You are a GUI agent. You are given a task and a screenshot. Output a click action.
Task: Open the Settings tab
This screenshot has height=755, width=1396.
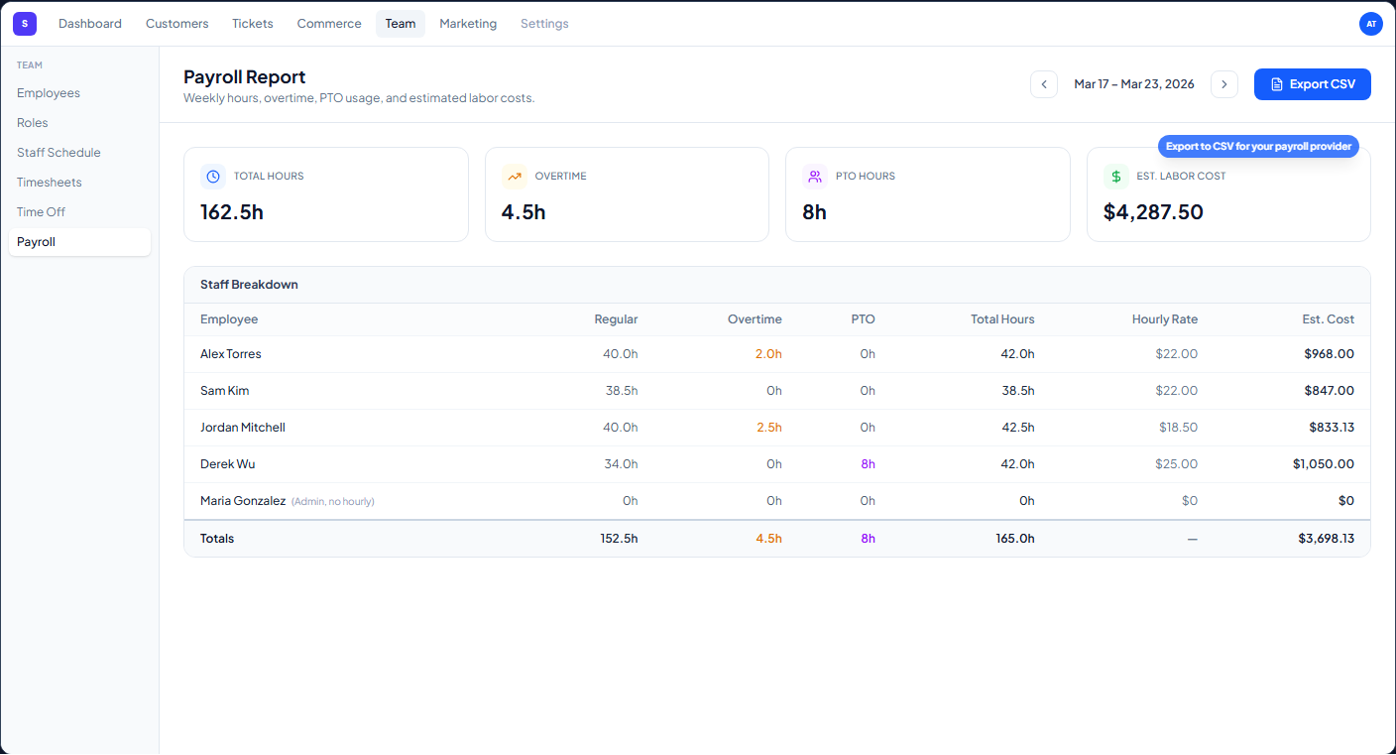tap(544, 24)
